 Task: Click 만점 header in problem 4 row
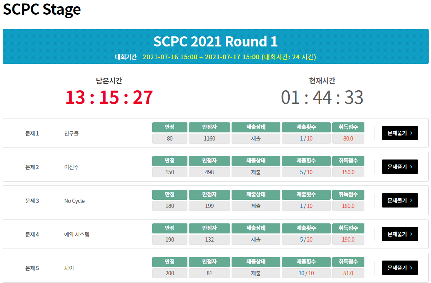coord(170,228)
